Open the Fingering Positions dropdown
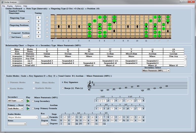Viewport: 196px width, 133px height. 20,29
